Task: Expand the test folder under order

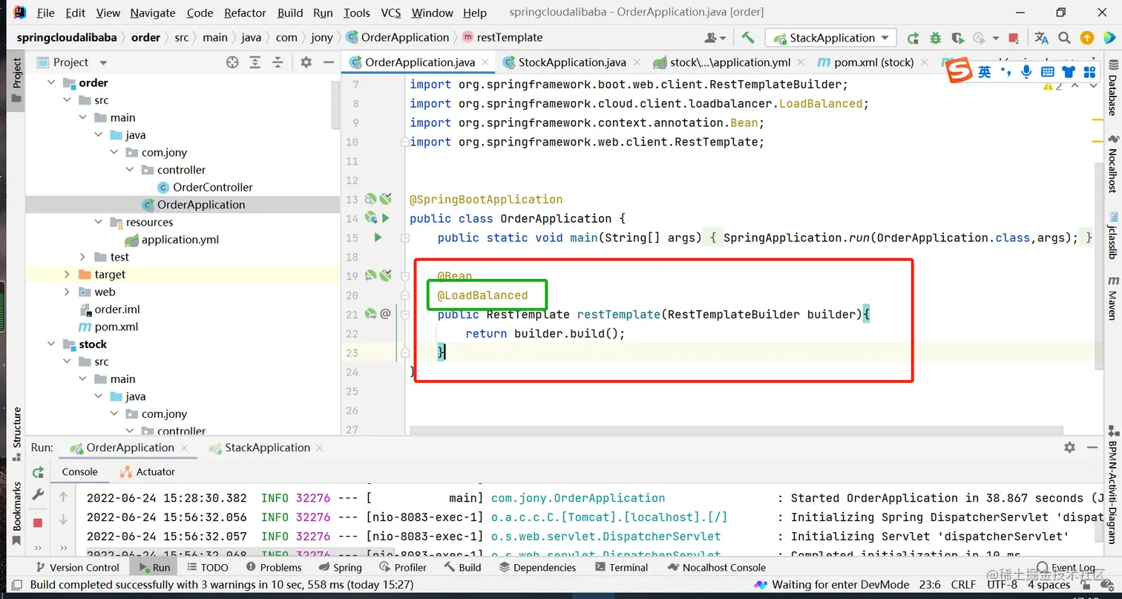Action: tap(83, 257)
